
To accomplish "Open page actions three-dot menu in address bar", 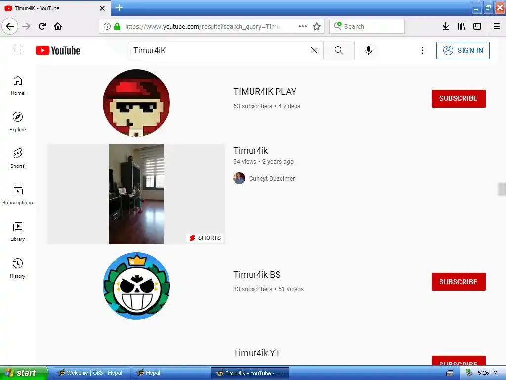I will click(x=303, y=26).
